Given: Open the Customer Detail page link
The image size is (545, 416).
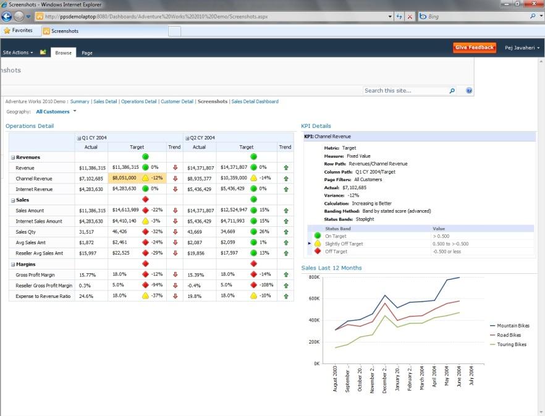Looking at the screenshot, I should pyautogui.click(x=177, y=101).
